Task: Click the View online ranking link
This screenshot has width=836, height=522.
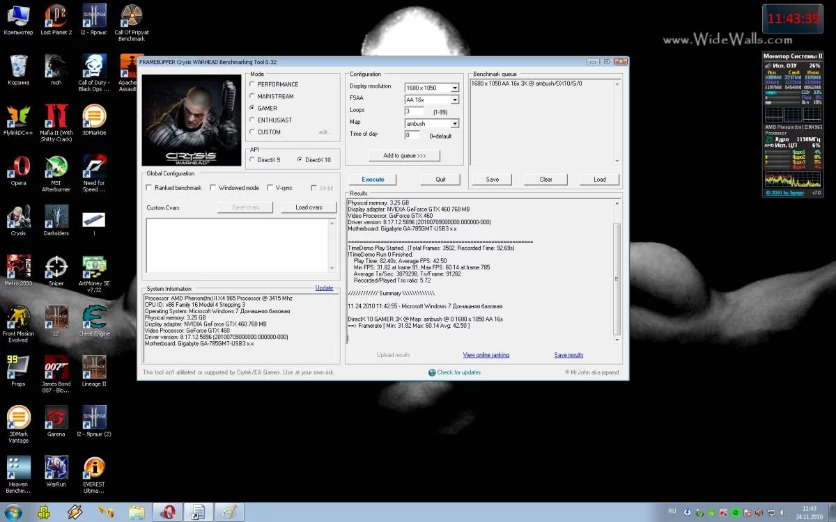Action: (486, 355)
